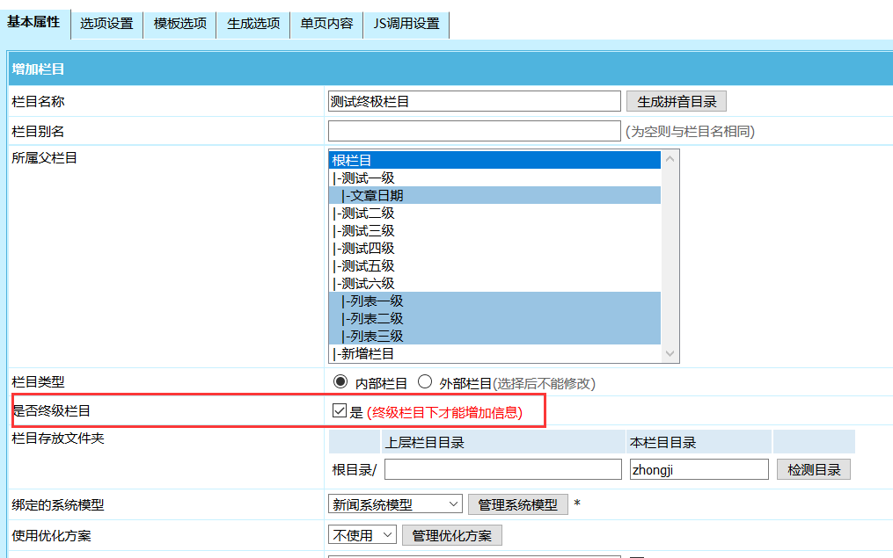Click the list scrollbar up arrow
893x558 pixels.
click(x=670, y=159)
